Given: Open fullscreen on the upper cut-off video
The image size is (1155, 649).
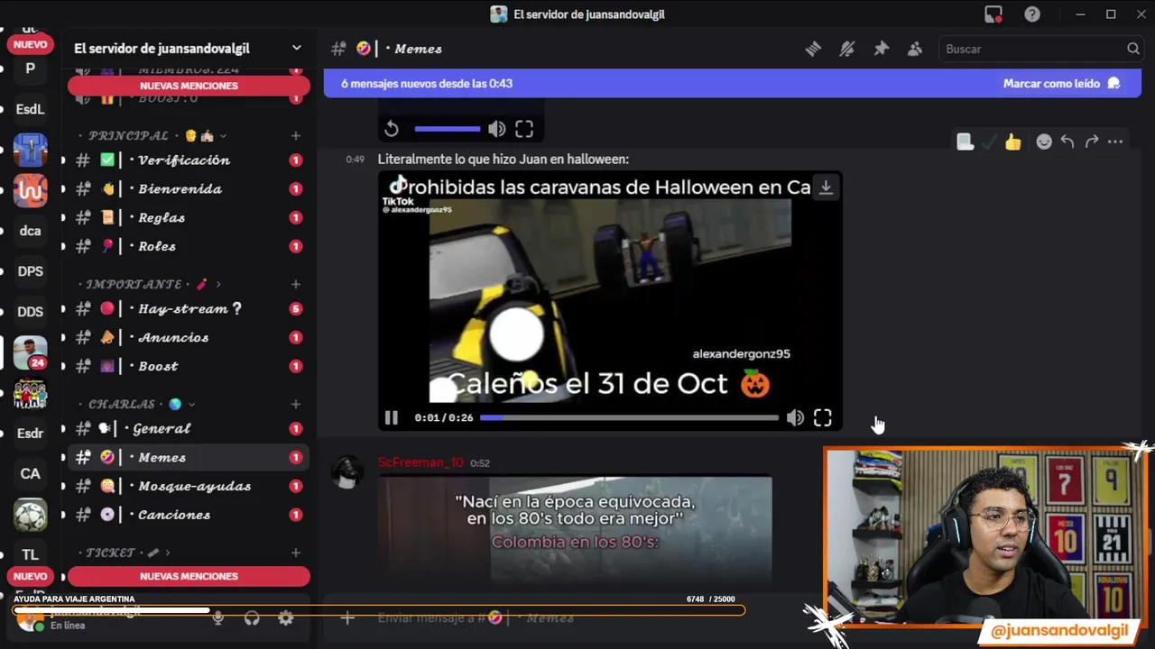Looking at the screenshot, I should (x=524, y=129).
